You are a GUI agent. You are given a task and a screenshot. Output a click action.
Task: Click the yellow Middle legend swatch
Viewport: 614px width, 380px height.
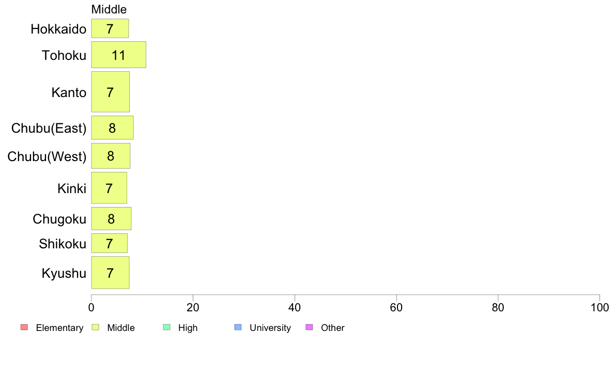(95, 327)
